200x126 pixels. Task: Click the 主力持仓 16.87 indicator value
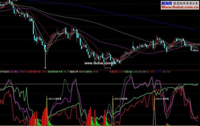pos(18,72)
